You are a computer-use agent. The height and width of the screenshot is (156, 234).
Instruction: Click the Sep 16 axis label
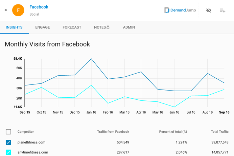coord(224,112)
